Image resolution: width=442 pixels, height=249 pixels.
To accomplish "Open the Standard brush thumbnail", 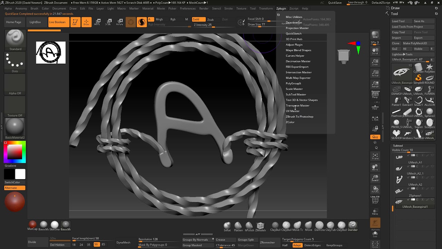I will point(15,40).
